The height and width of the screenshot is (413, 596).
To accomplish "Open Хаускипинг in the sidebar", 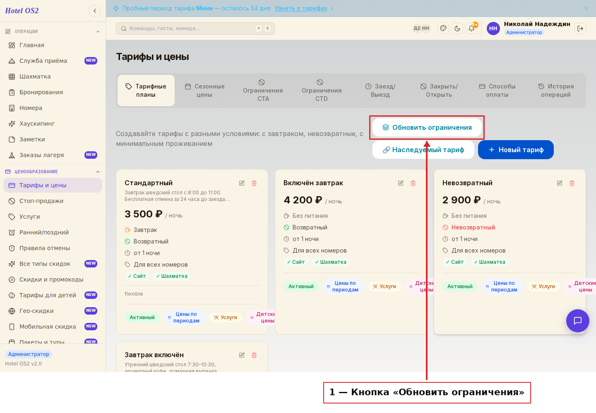I will point(53,124).
